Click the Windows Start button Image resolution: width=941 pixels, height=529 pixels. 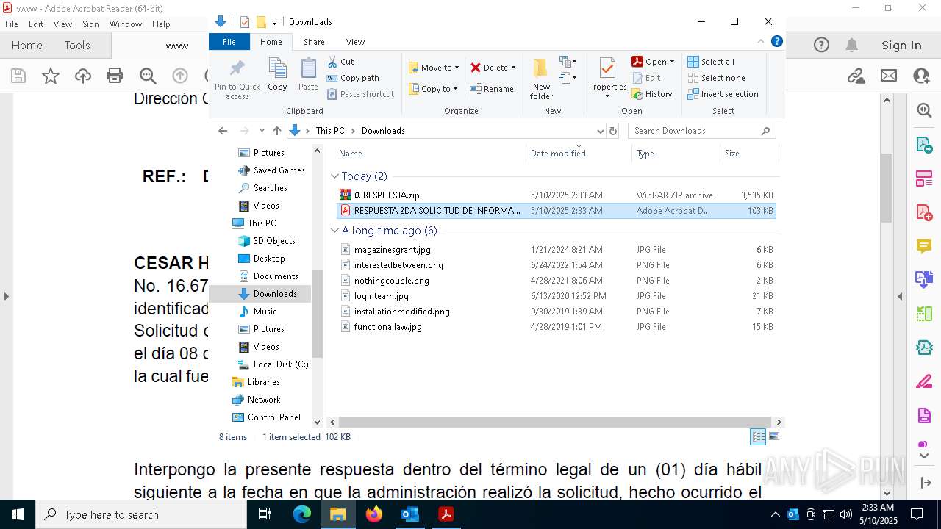[18, 514]
